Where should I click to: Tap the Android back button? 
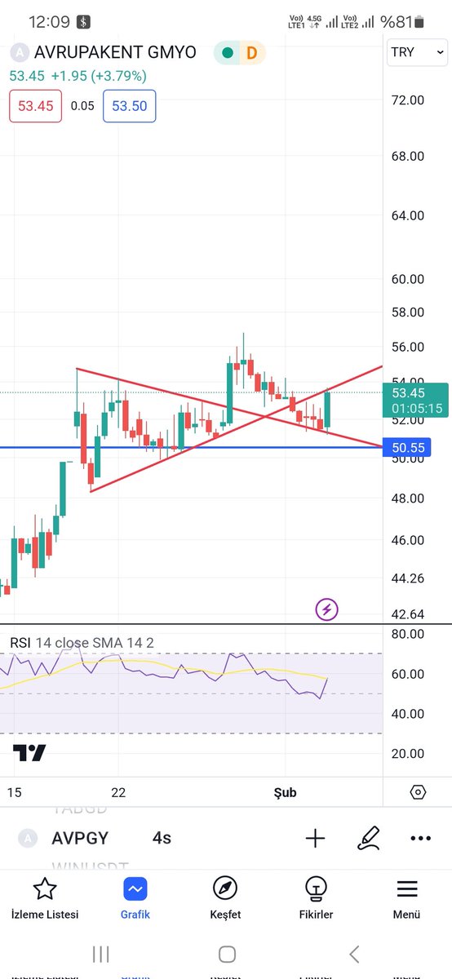click(x=353, y=954)
